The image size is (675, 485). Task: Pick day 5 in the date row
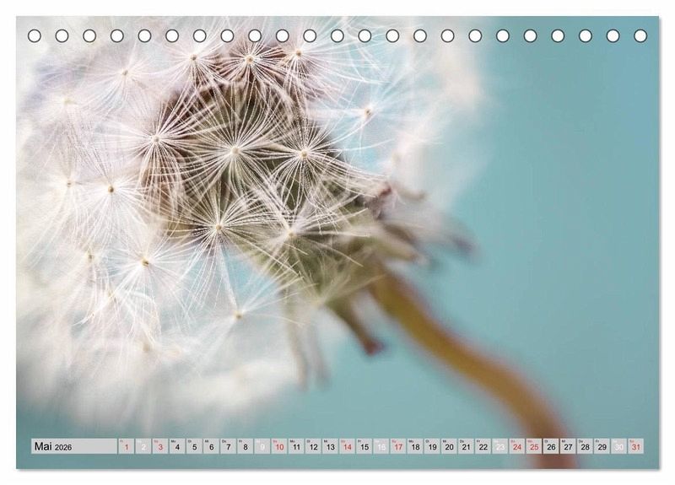point(194,447)
